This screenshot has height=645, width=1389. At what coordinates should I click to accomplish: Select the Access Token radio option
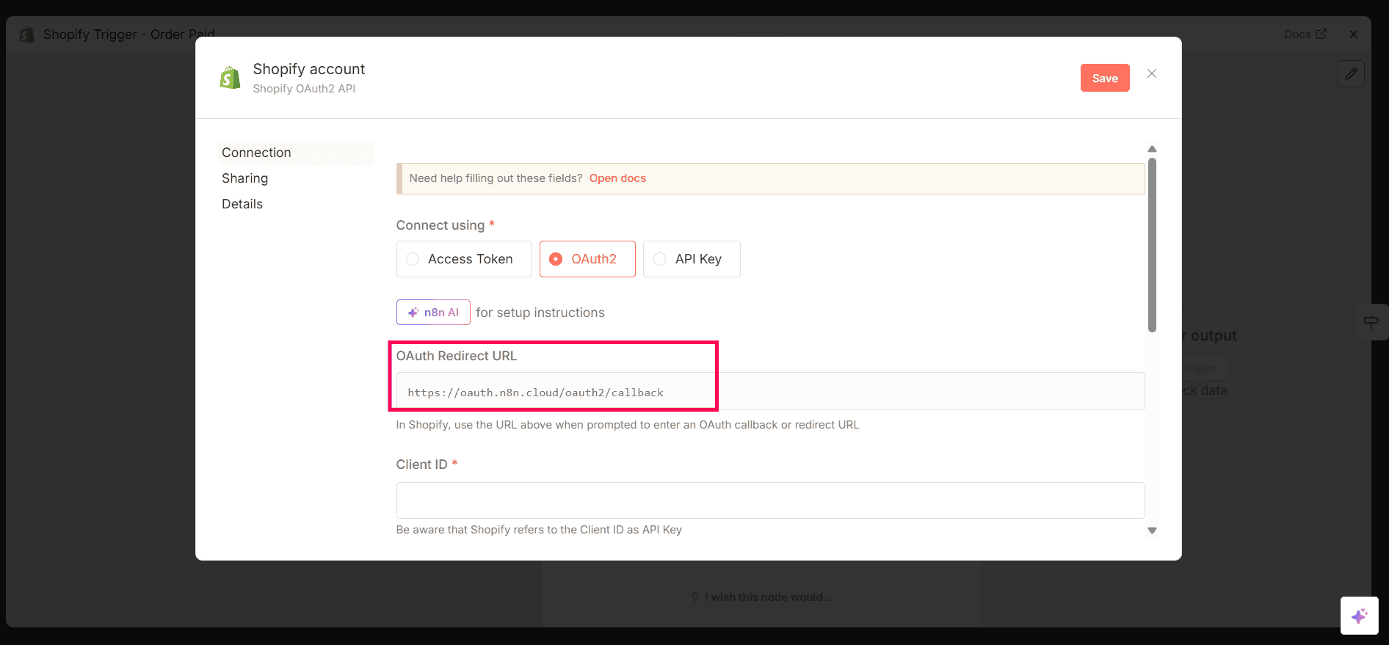pyautogui.click(x=464, y=259)
